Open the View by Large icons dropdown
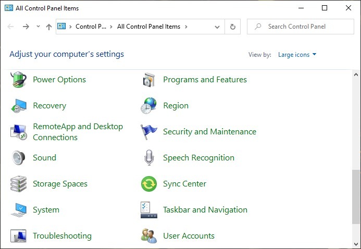This screenshot has width=361, height=249. (x=297, y=55)
